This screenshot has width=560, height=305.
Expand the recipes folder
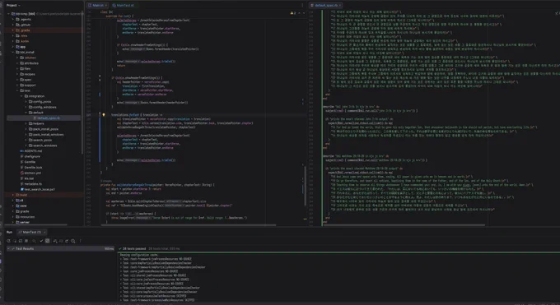pyautogui.click(x=17, y=74)
